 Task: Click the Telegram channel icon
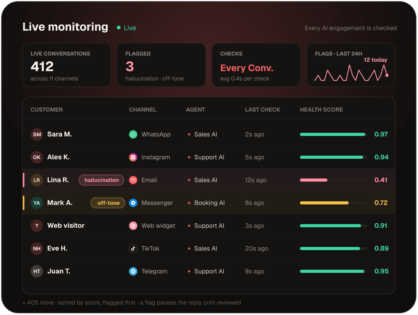(133, 271)
